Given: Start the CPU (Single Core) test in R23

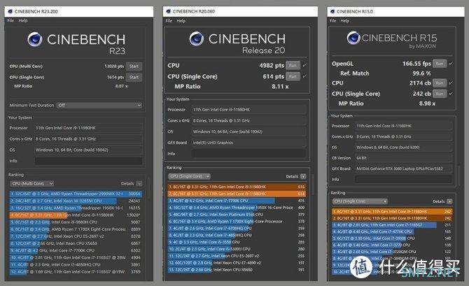Looking at the screenshot, I should point(134,77).
